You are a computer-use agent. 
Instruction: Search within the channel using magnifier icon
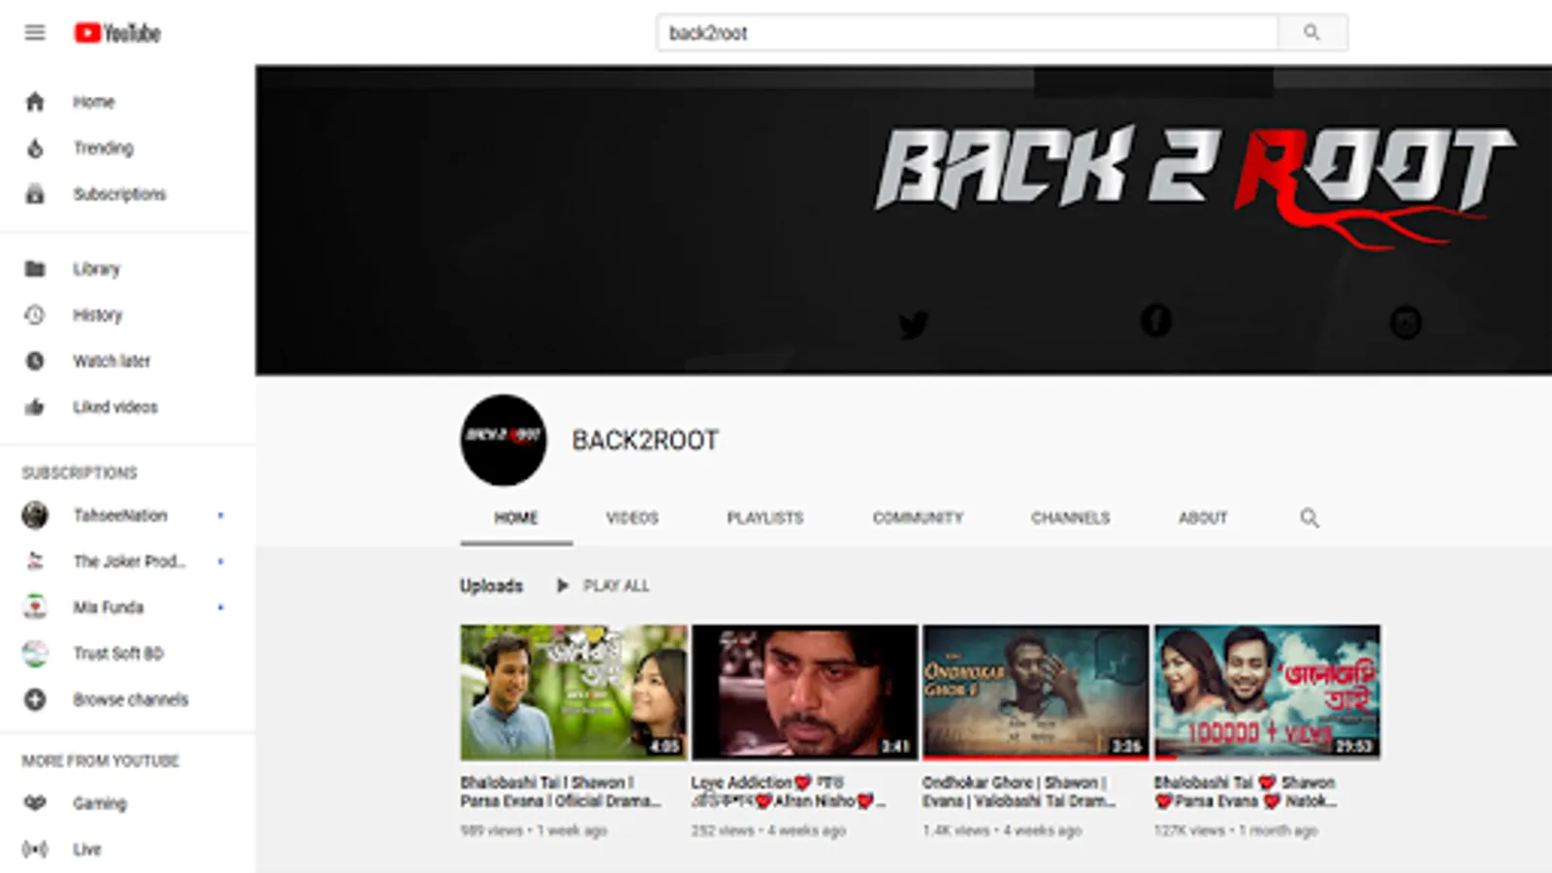[x=1309, y=518]
